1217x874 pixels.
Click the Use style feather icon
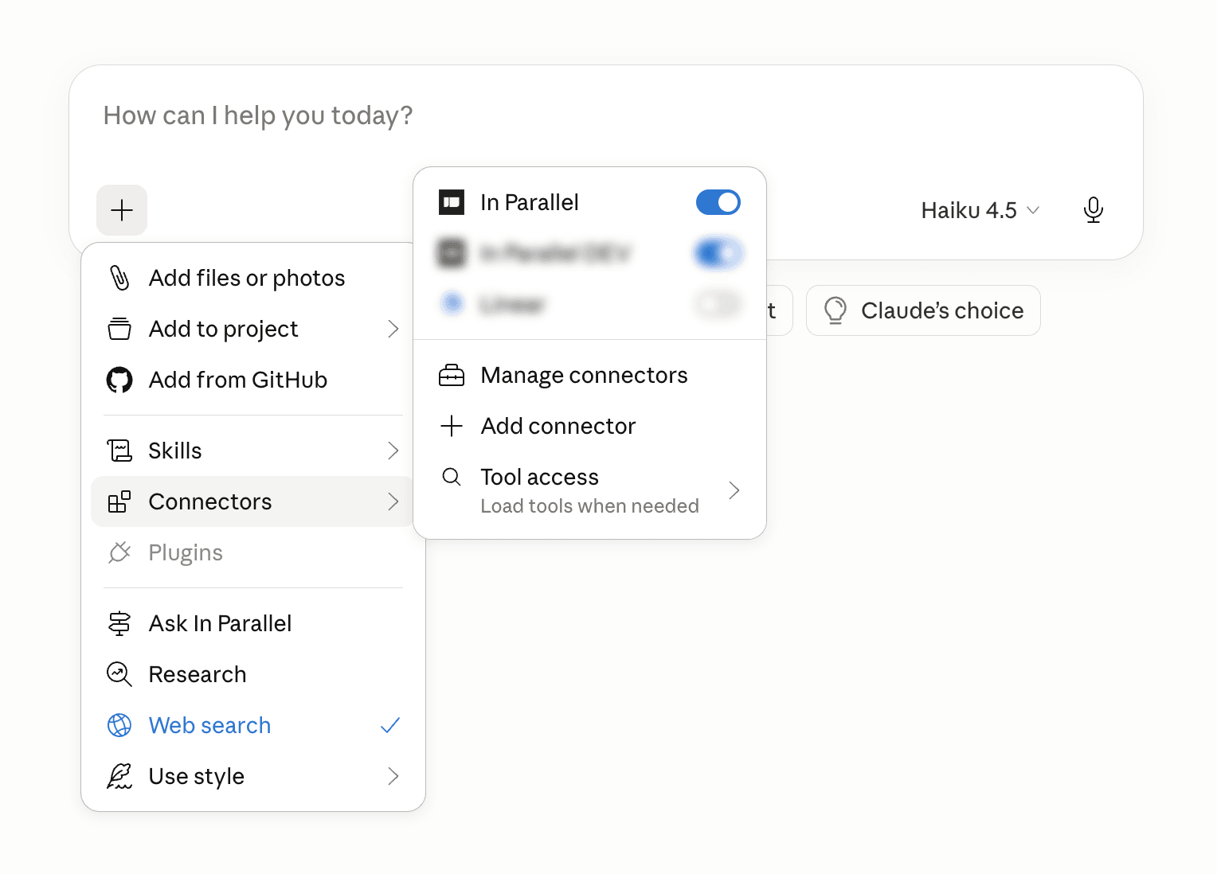point(119,776)
